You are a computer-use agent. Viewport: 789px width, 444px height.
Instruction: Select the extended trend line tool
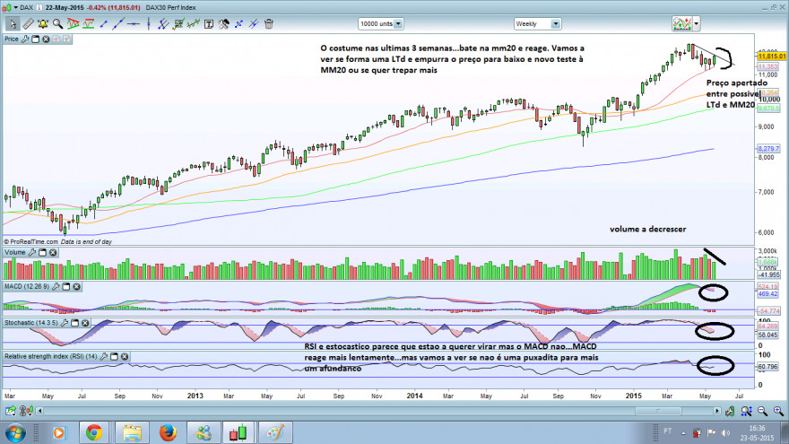coord(118,23)
